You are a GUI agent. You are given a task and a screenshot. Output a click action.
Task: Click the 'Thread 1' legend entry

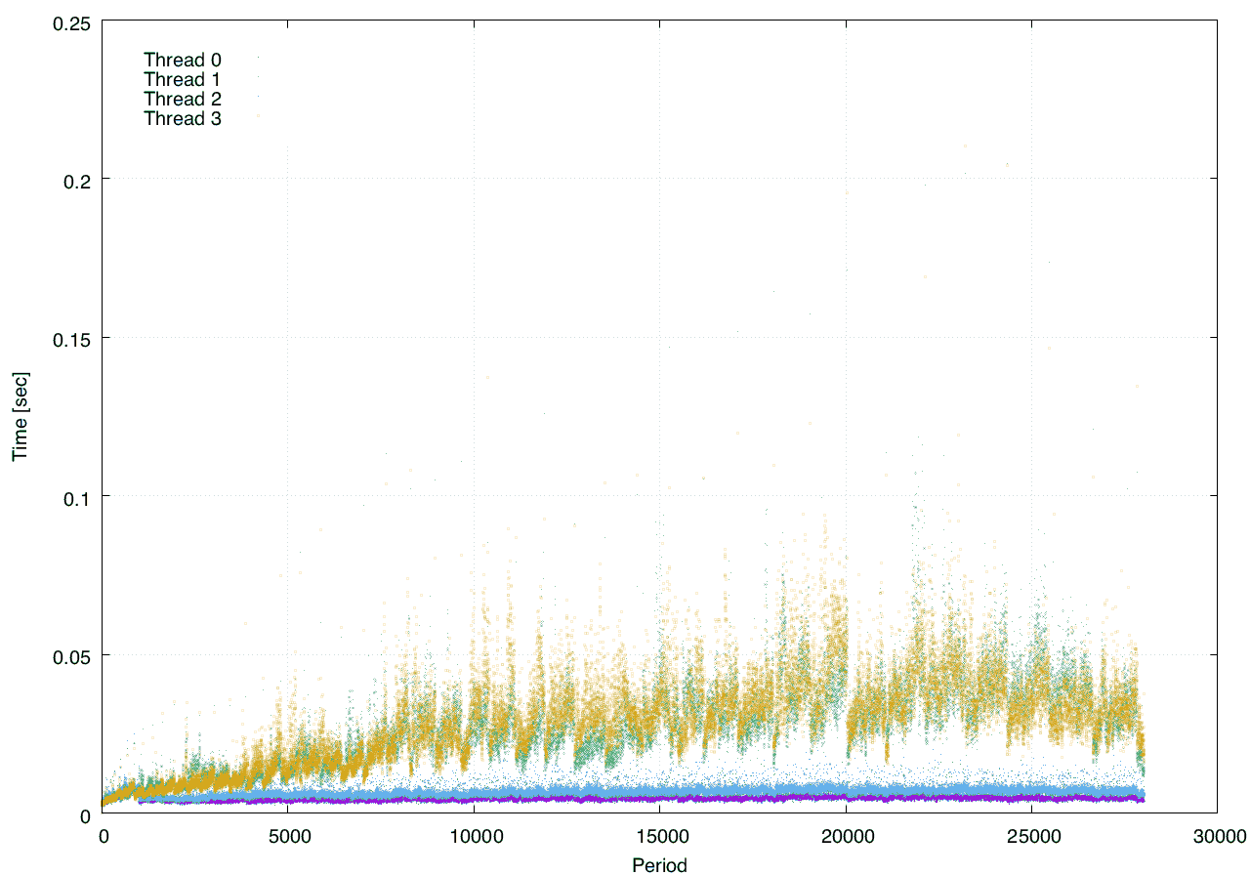[183, 79]
